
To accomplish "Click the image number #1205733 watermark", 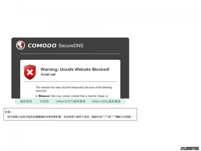I will [190, 148].
